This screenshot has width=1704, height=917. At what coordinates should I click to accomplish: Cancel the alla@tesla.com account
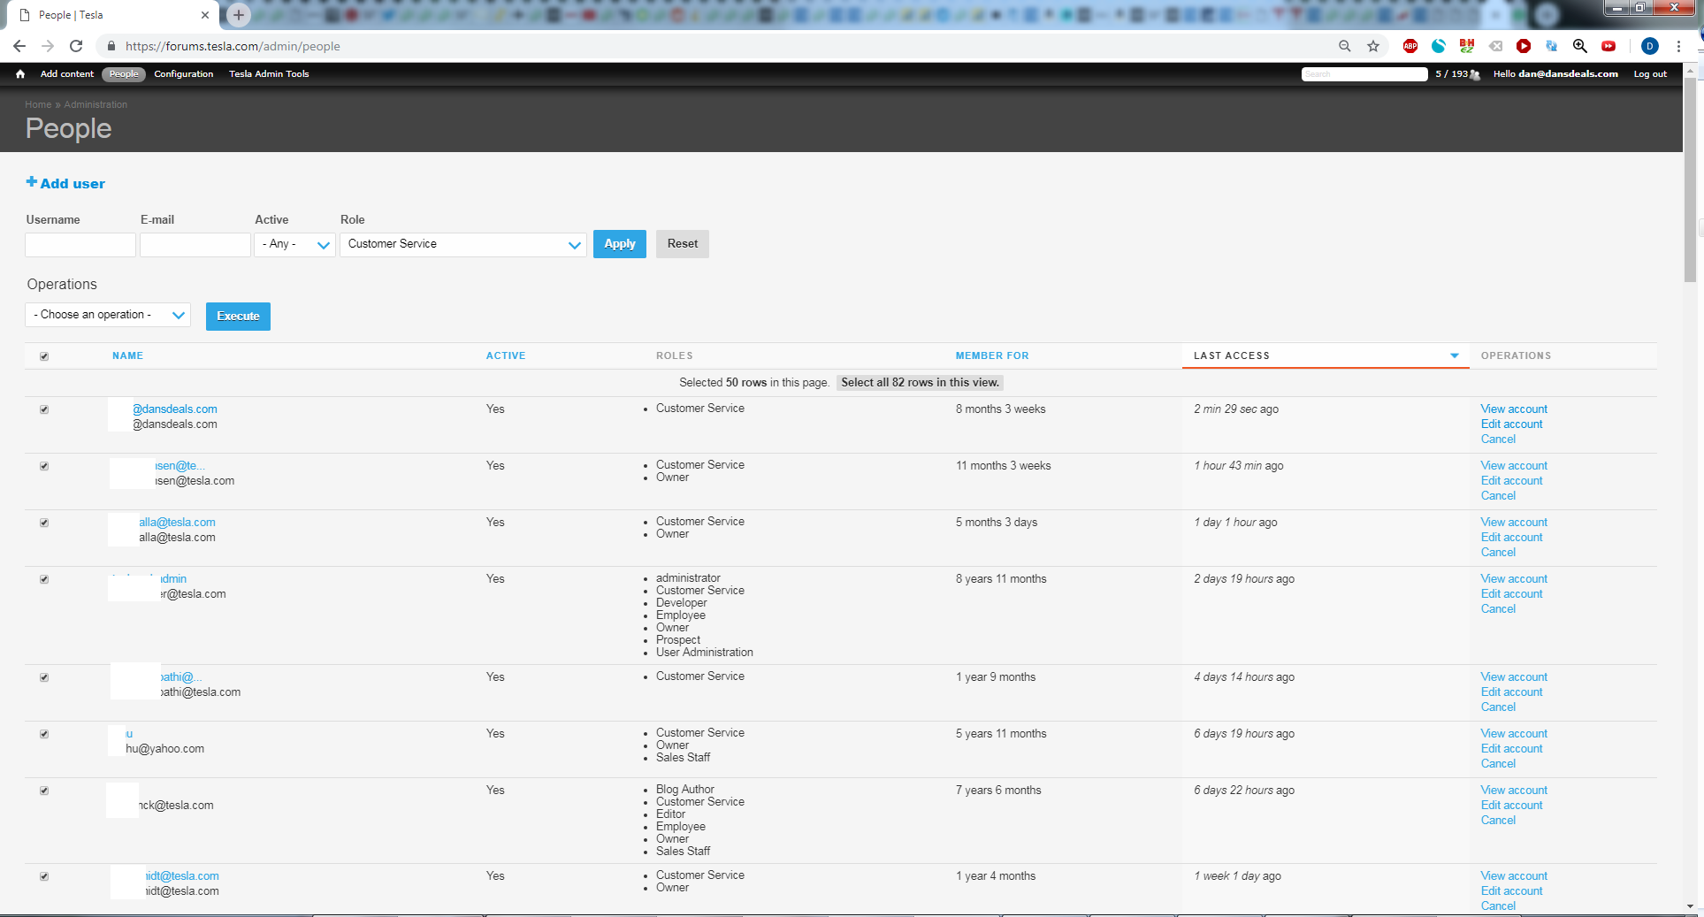click(x=1498, y=553)
